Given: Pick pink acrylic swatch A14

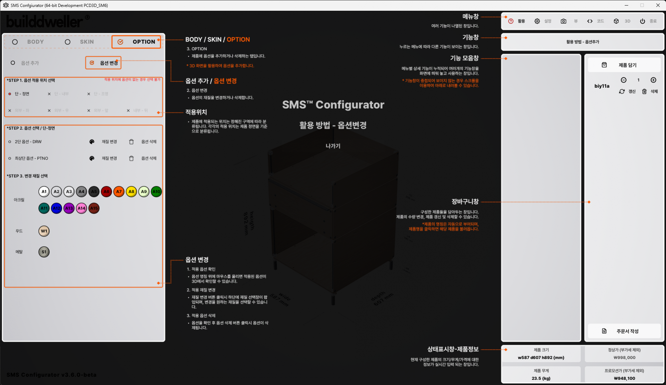Looking at the screenshot, I should tap(82, 208).
